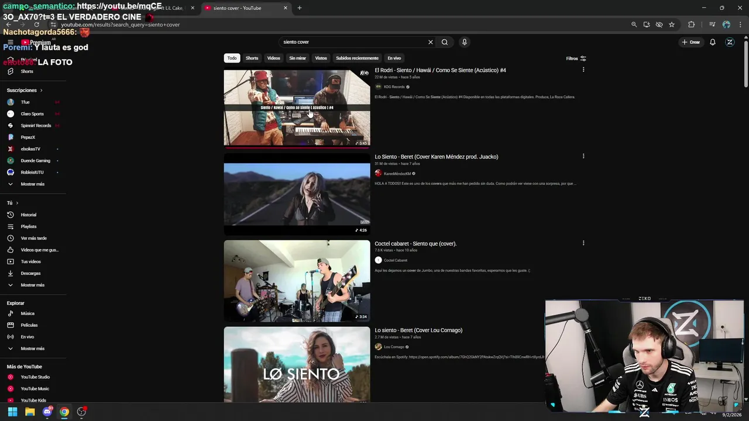749x421 pixels.
Task: Open a new browser tab
Action: point(300,8)
